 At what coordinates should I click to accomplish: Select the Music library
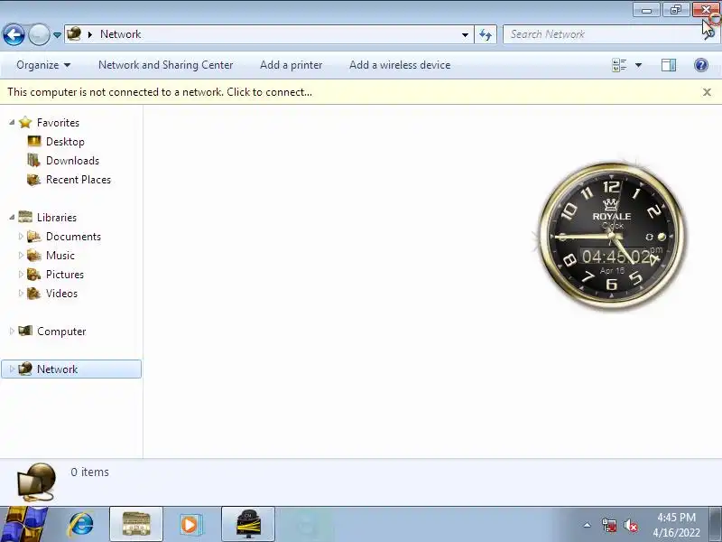point(60,255)
